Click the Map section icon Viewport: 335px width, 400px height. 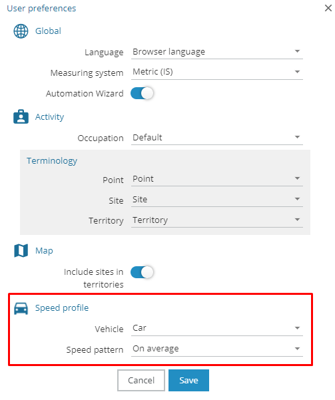coord(21,250)
